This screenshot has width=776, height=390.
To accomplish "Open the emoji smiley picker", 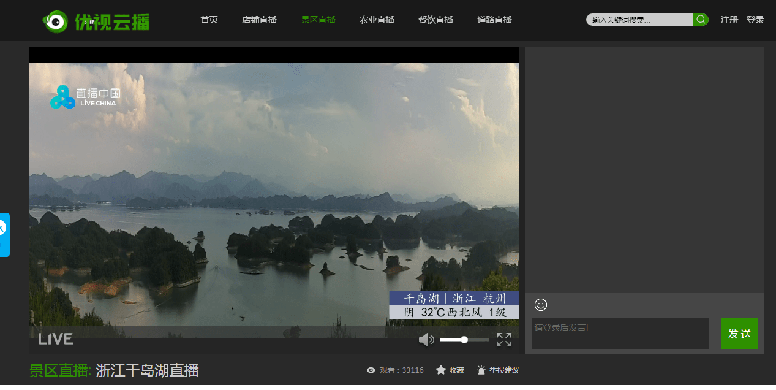I will [x=540, y=305].
